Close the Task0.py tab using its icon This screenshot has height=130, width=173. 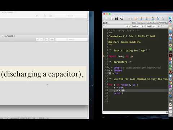[x=127, y=26]
